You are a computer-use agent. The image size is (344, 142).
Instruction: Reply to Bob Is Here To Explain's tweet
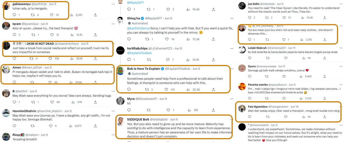[130, 89]
